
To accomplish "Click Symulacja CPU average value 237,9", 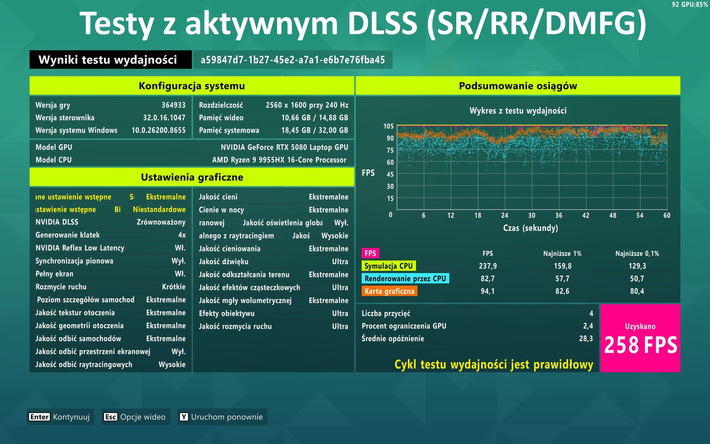I will coord(488,266).
